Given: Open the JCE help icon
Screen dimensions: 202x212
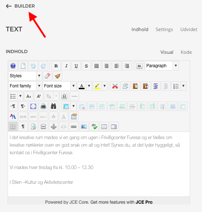Looking at the screenshot, I should 13,66.
